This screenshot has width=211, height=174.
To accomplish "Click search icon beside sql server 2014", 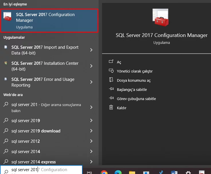I will point(6,151).
